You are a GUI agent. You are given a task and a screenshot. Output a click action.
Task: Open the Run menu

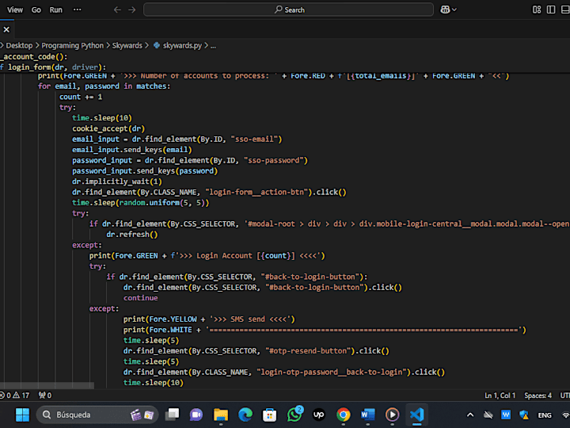click(55, 10)
